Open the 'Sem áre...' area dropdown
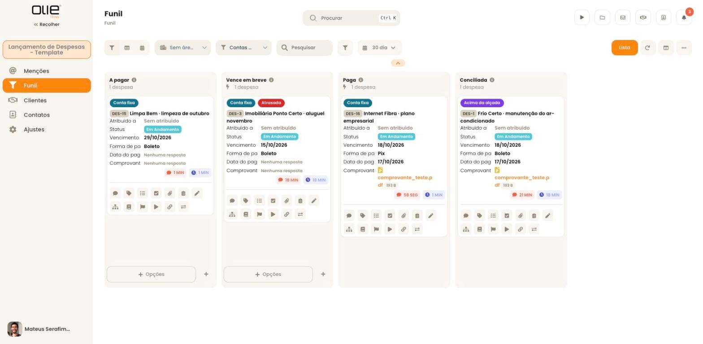This screenshot has width=703, height=344. pyautogui.click(x=182, y=48)
